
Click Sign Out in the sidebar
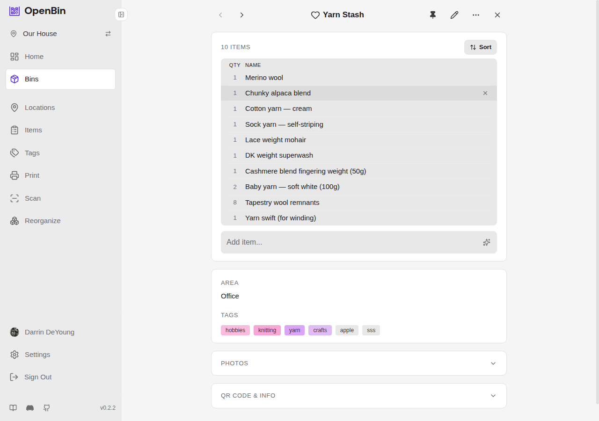click(x=38, y=377)
